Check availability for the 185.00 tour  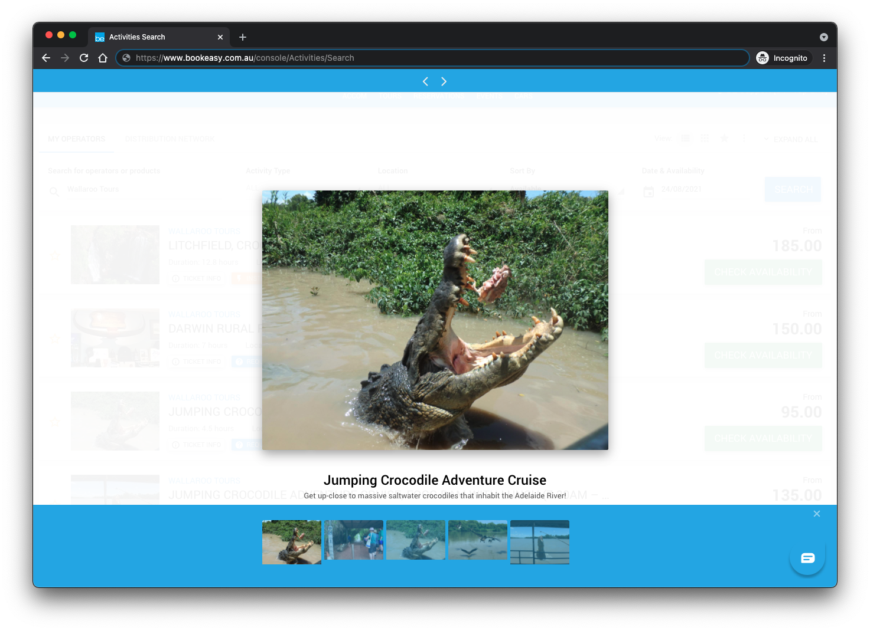click(x=763, y=272)
